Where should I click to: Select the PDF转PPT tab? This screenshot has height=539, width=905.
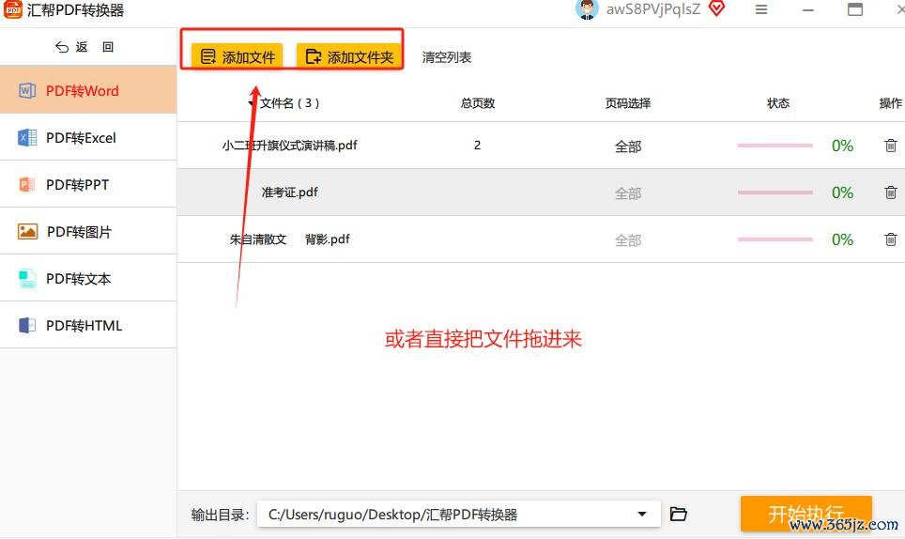tap(88, 185)
